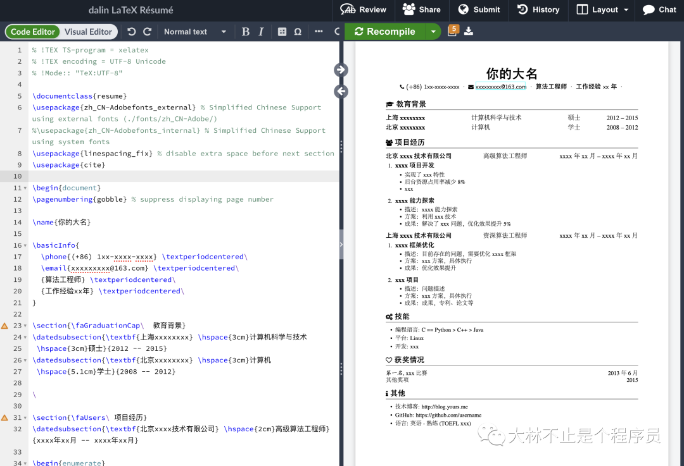This screenshot has height=466, width=684.
Task: Download the compiled PDF
Action: pos(469,31)
